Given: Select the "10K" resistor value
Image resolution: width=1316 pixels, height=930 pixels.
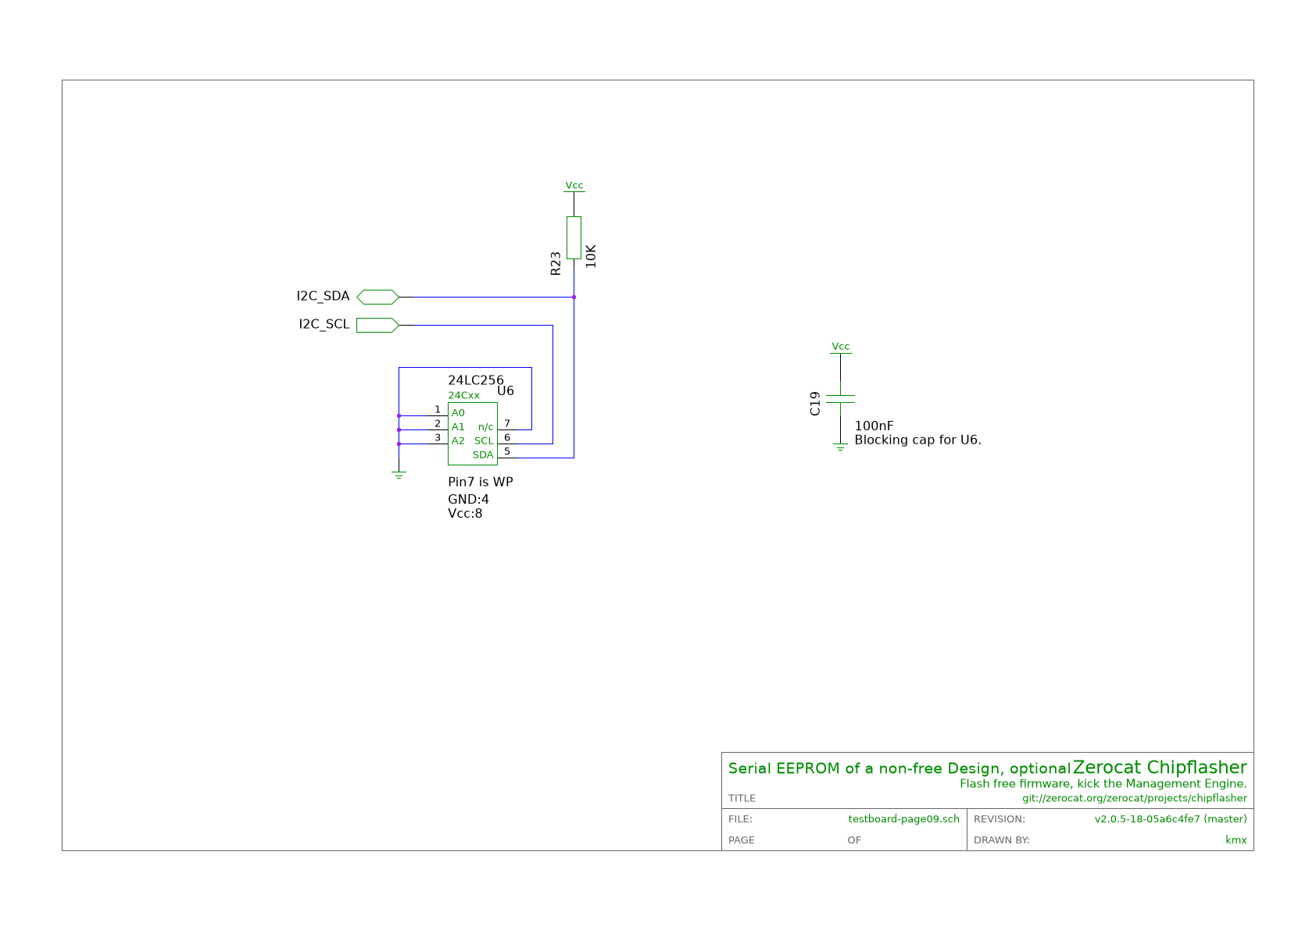Looking at the screenshot, I should 591,256.
